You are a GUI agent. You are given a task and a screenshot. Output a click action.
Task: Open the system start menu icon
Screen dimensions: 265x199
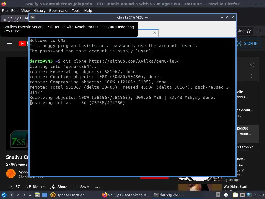click(4, 195)
